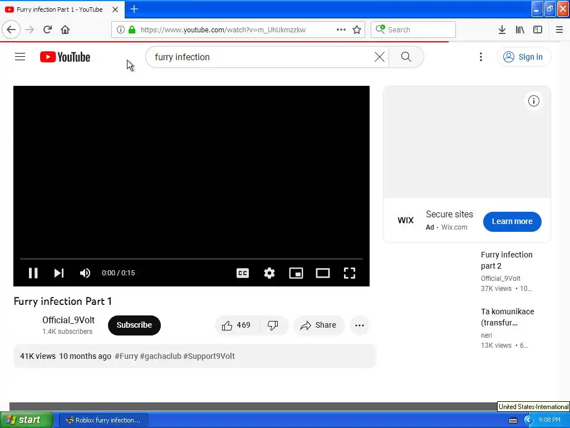Open the WIX advertiser logo
The width and height of the screenshot is (570, 428).
pos(406,220)
